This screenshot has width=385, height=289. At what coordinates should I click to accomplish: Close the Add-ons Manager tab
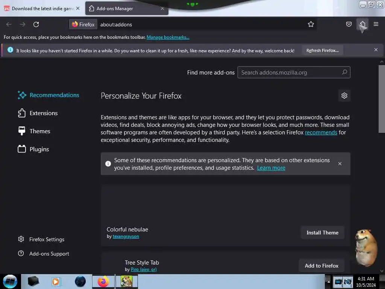click(x=162, y=8)
